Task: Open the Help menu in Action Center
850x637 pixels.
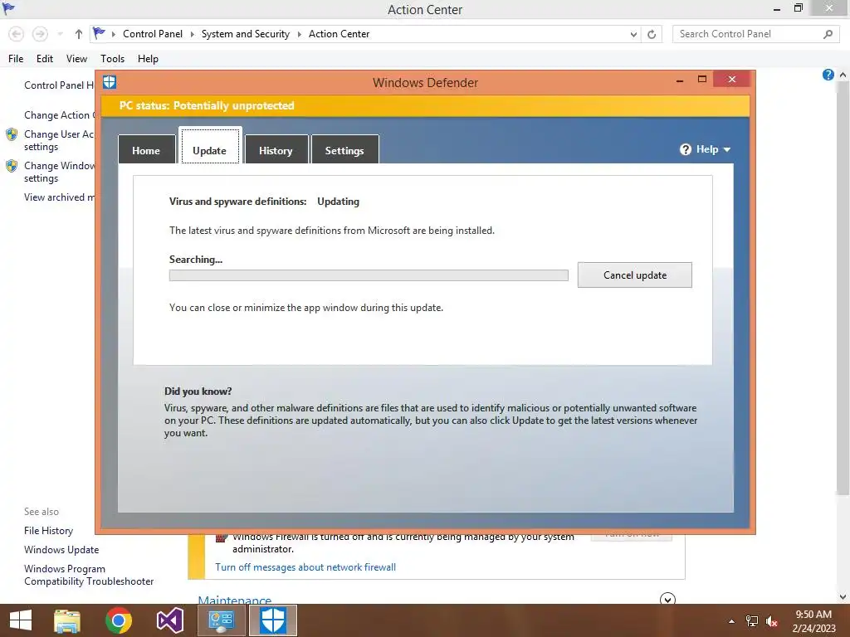Action: (x=148, y=59)
